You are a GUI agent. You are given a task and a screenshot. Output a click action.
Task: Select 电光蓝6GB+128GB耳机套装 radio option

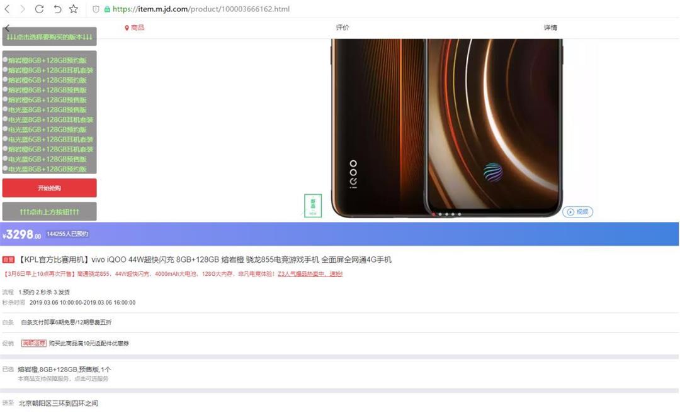[x=5, y=139]
